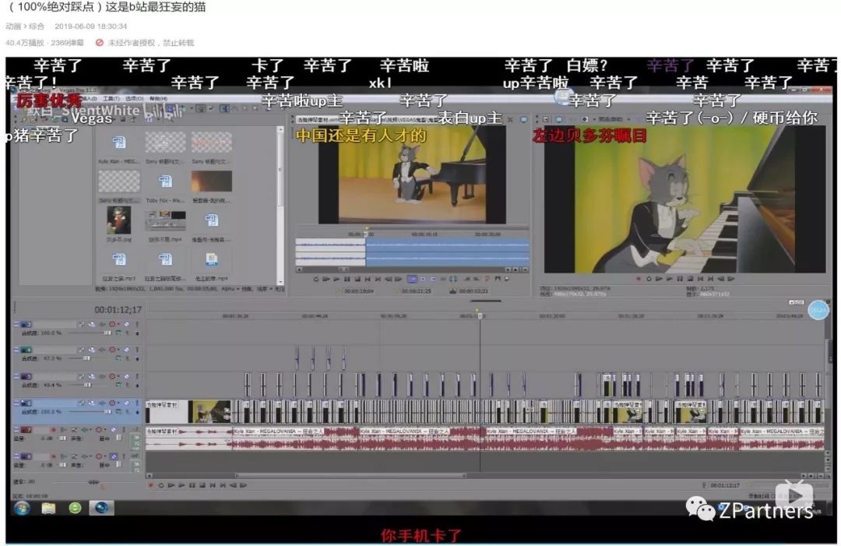Select the Toby Fox media file icon
This screenshot has height=546, width=841.
[x=165, y=182]
